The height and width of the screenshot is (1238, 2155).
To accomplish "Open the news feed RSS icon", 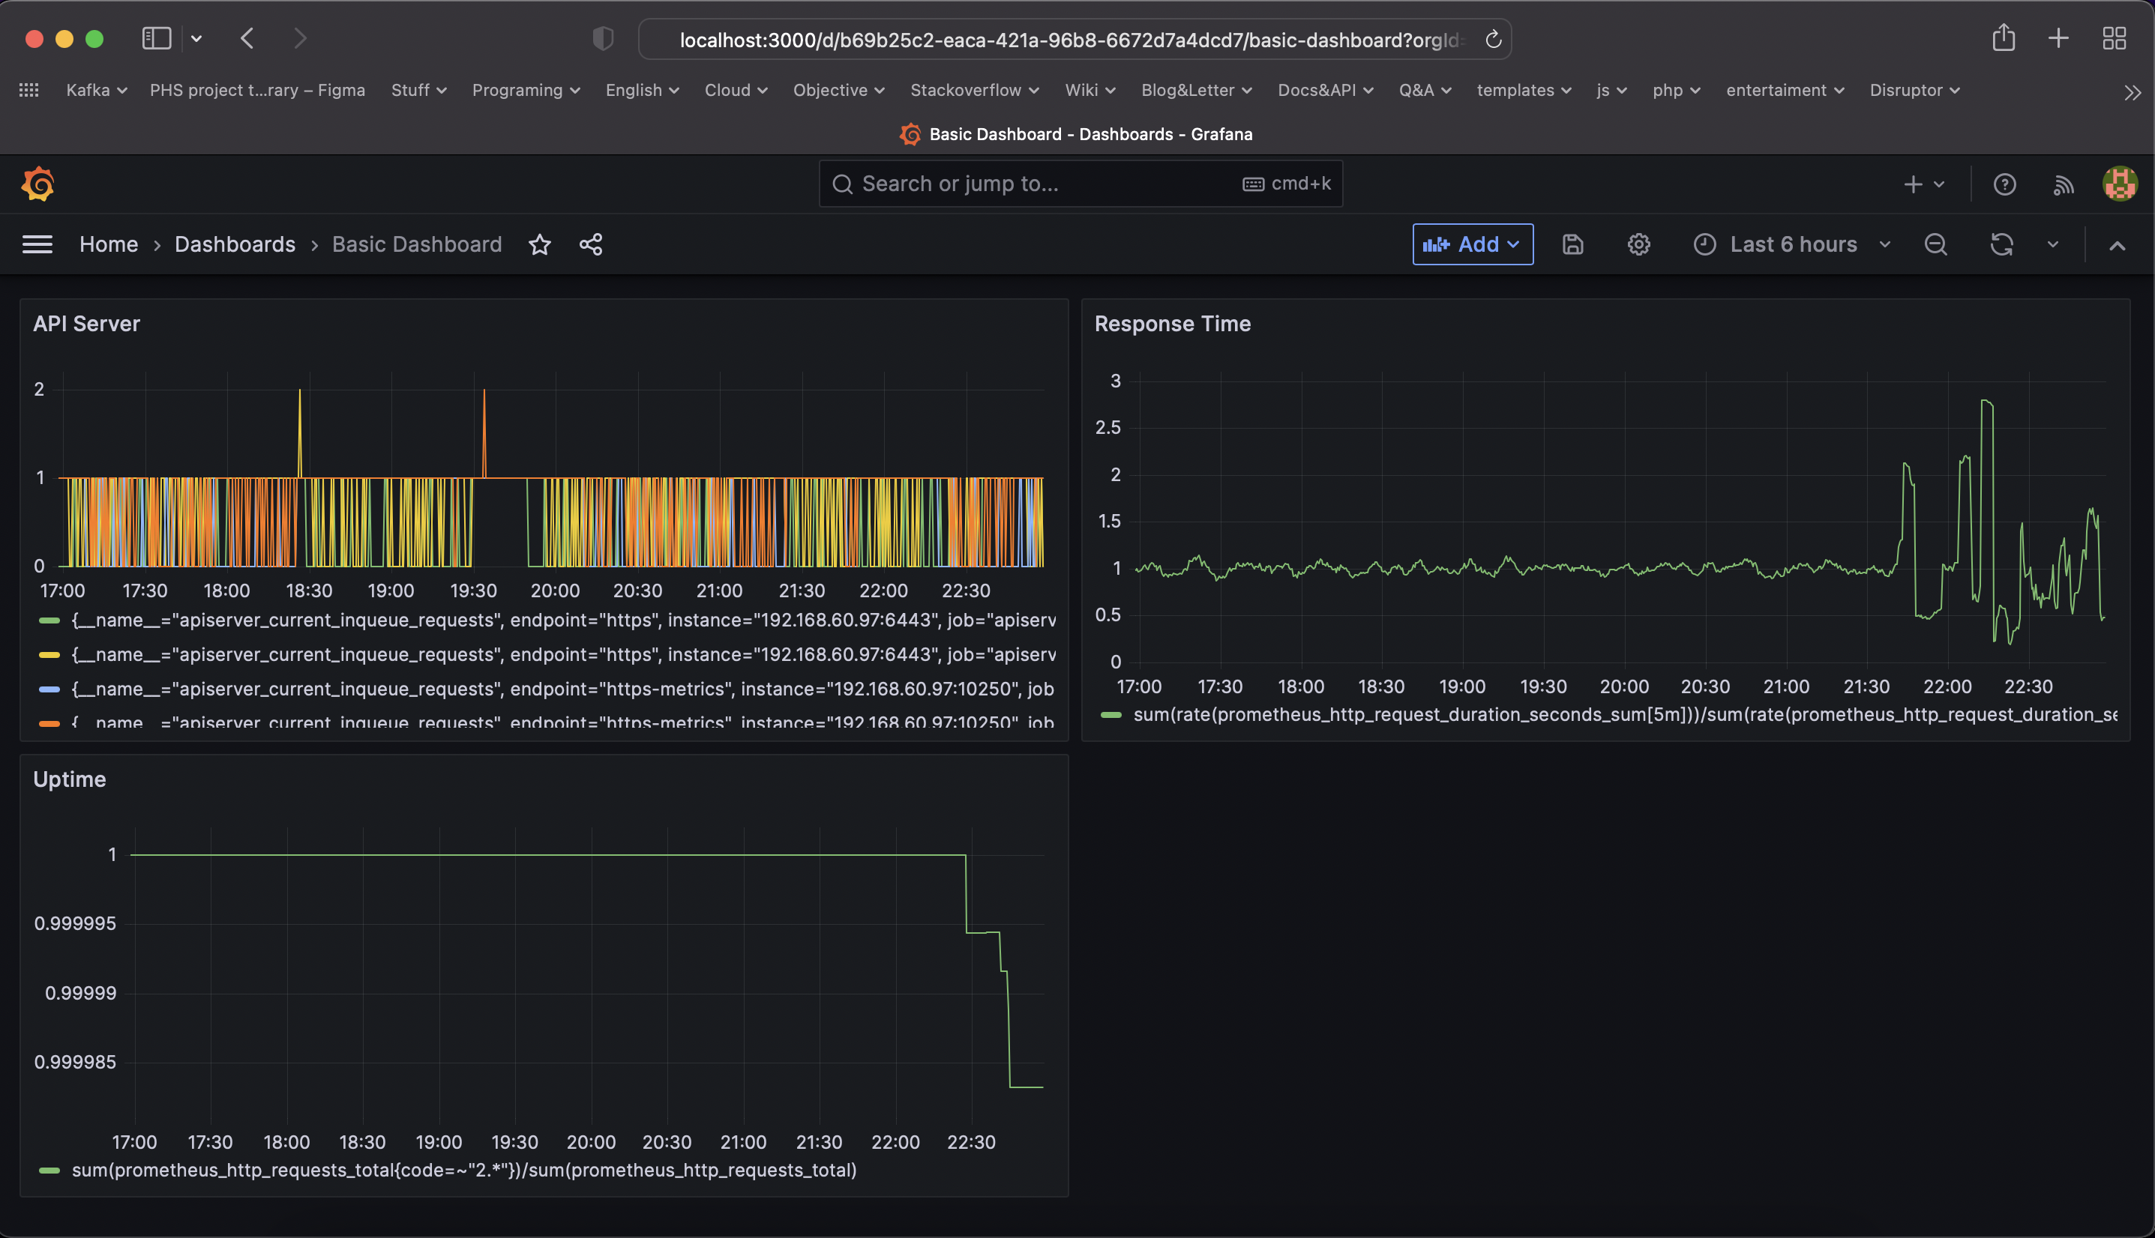I will (x=2063, y=184).
